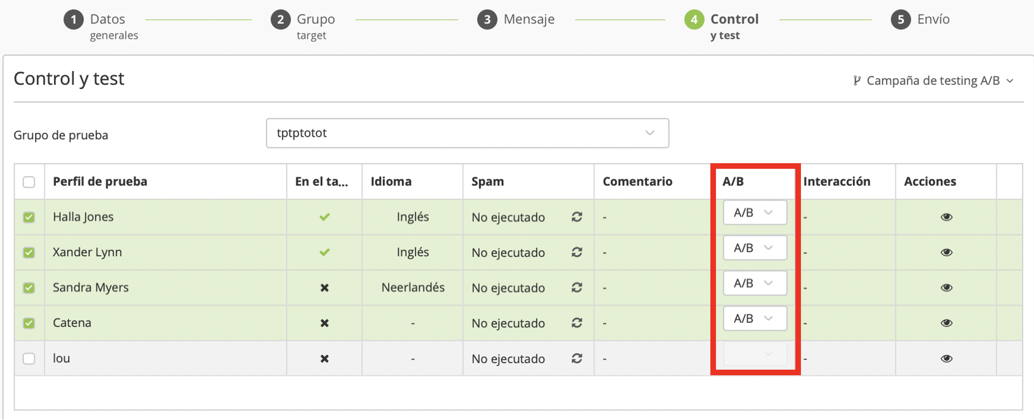
Task: Preview message for Sandra Myers with eye icon
Action: click(x=946, y=288)
